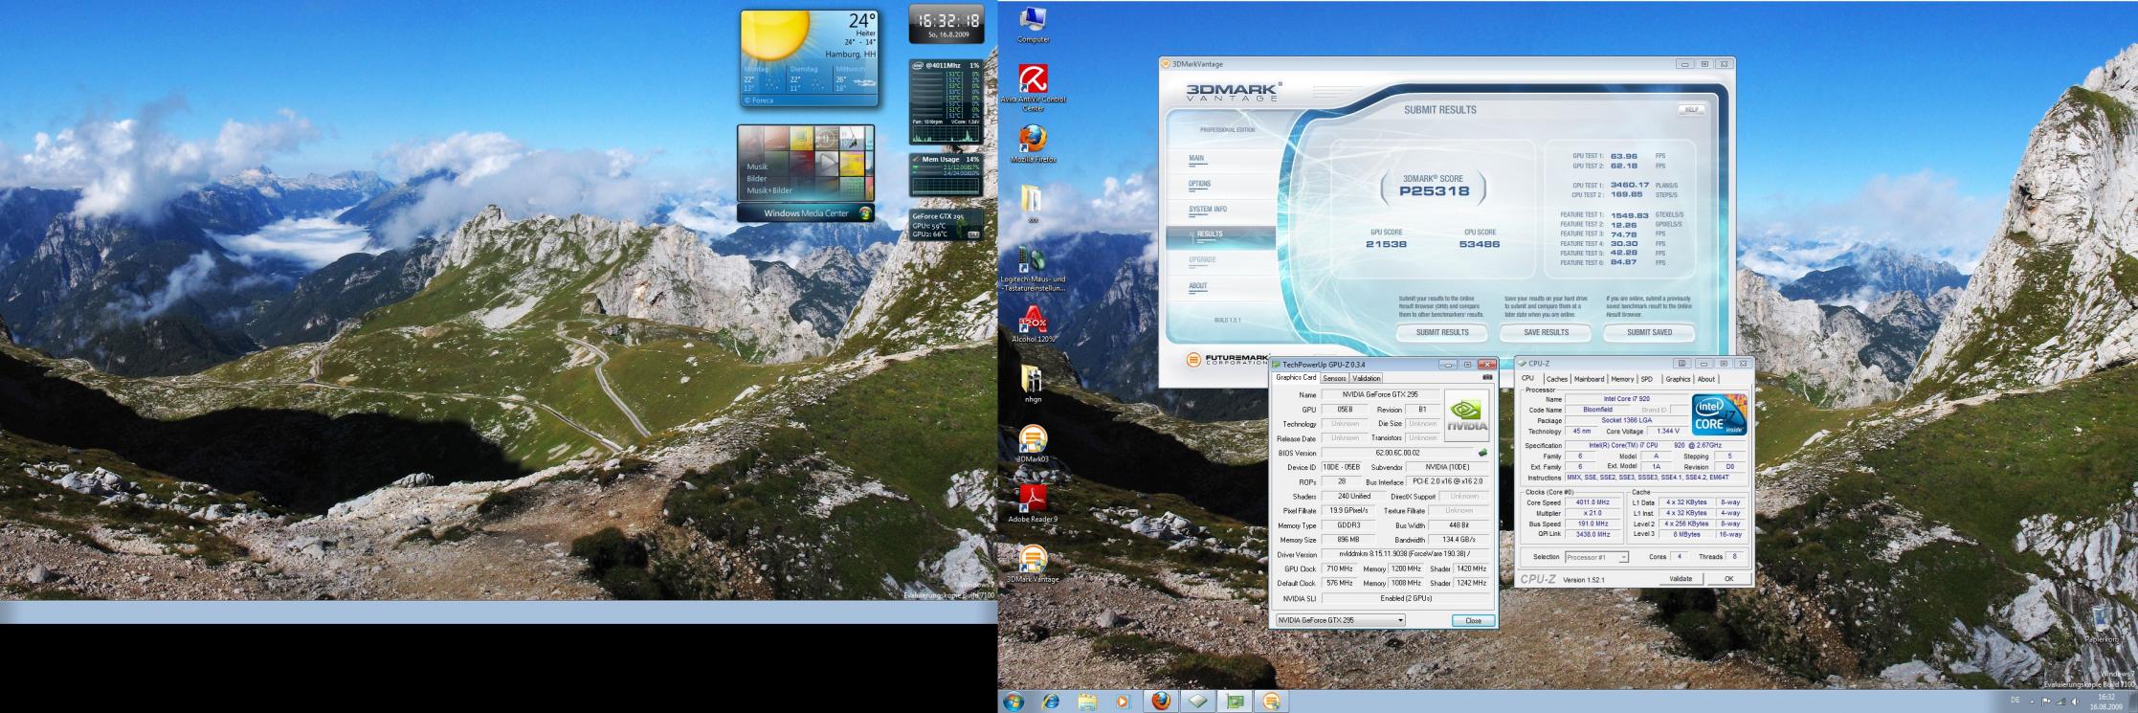This screenshot has width=2138, height=713.
Task: Click the taskbar clock showing 16:32
Action: click(2106, 702)
